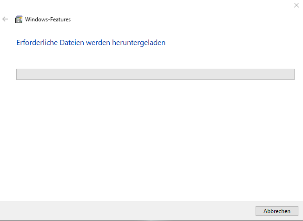Click the small features icon beside the title
The height and width of the screenshot is (221, 303).
(x=19, y=19)
